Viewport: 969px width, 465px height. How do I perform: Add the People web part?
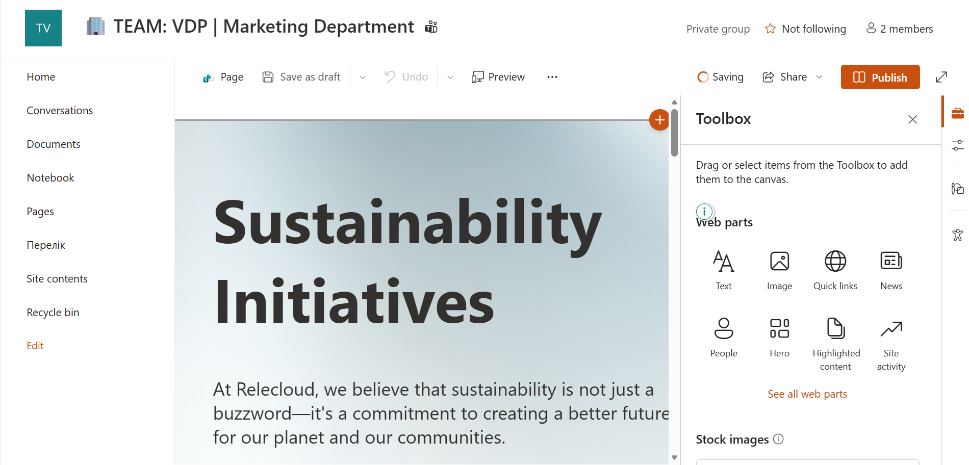click(723, 337)
